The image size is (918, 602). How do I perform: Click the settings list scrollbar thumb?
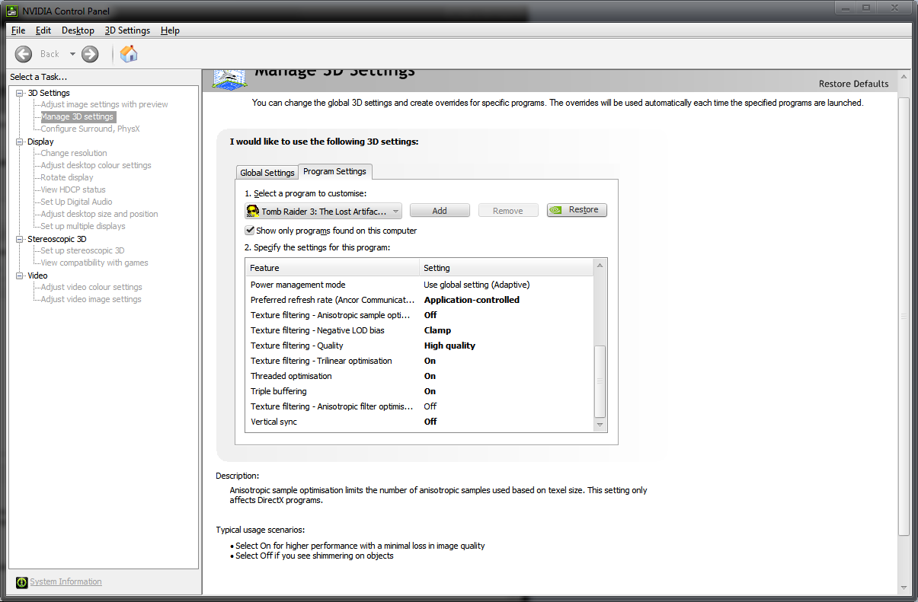pos(600,381)
